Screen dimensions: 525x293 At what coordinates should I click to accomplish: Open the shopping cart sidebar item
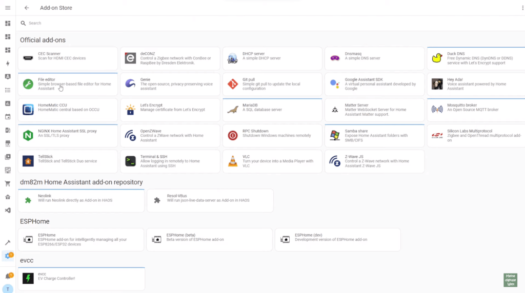point(8,183)
